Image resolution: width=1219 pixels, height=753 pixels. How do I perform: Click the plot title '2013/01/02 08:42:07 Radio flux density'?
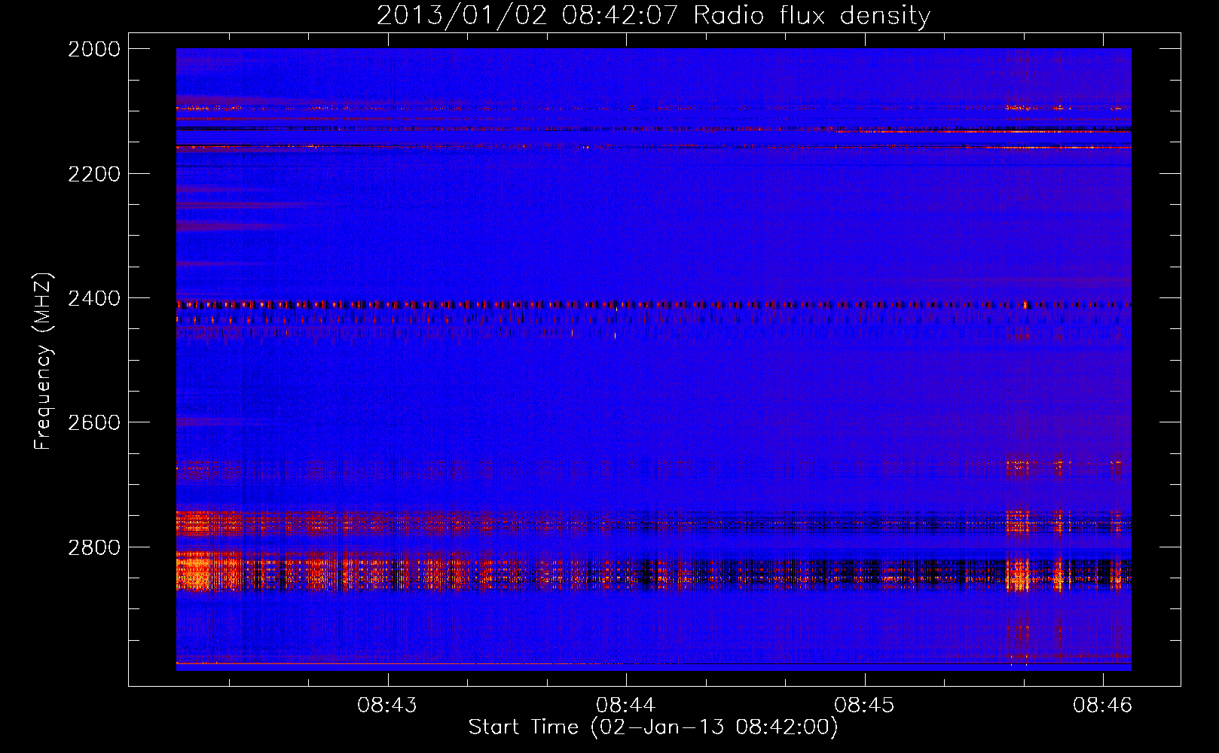pos(653,15)
